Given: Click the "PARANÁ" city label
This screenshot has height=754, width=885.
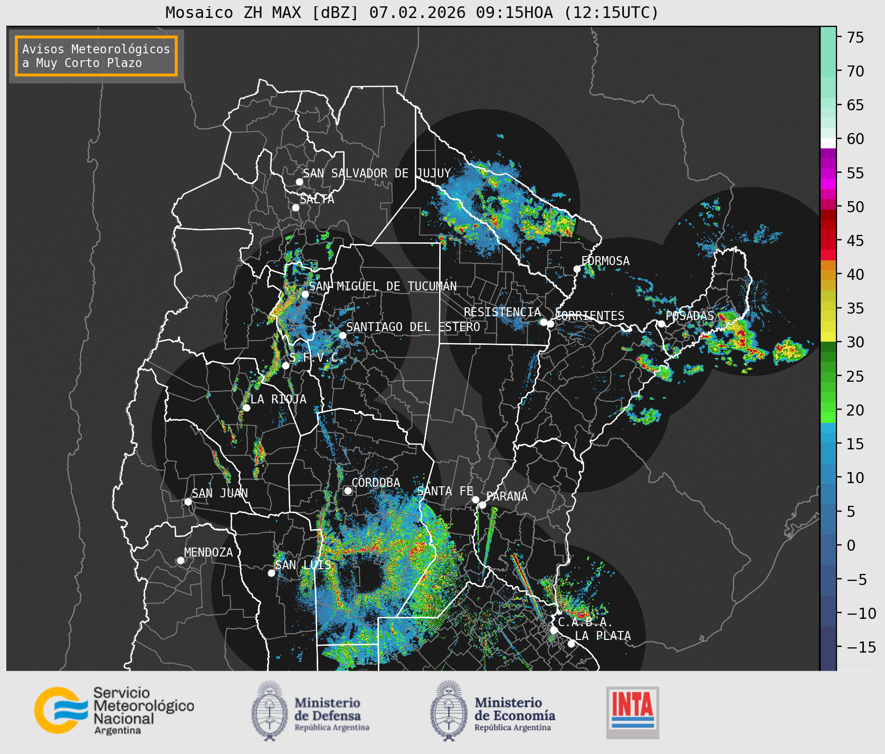Looking at the screenshot, I should [x=507, y=496].
